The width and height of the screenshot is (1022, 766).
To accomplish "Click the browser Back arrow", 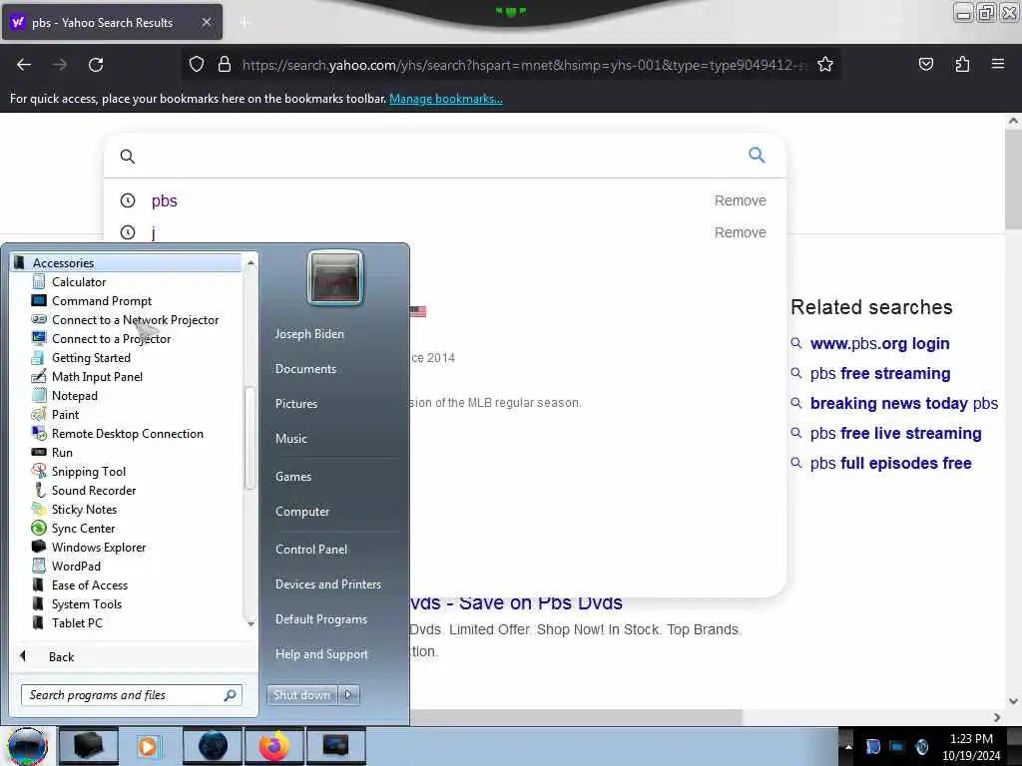I will tap(24, 65).
